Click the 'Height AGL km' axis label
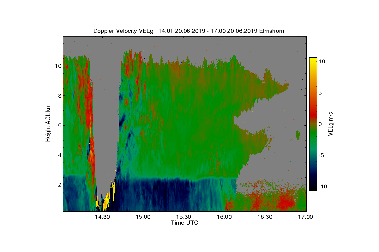The height and width of the screenshot is (252, 379). pos(48,124)
